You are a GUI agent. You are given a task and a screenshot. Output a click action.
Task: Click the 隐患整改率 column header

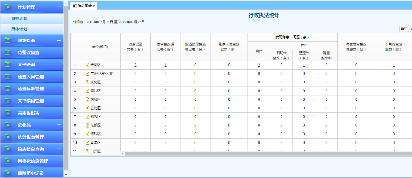click(326, 55)
